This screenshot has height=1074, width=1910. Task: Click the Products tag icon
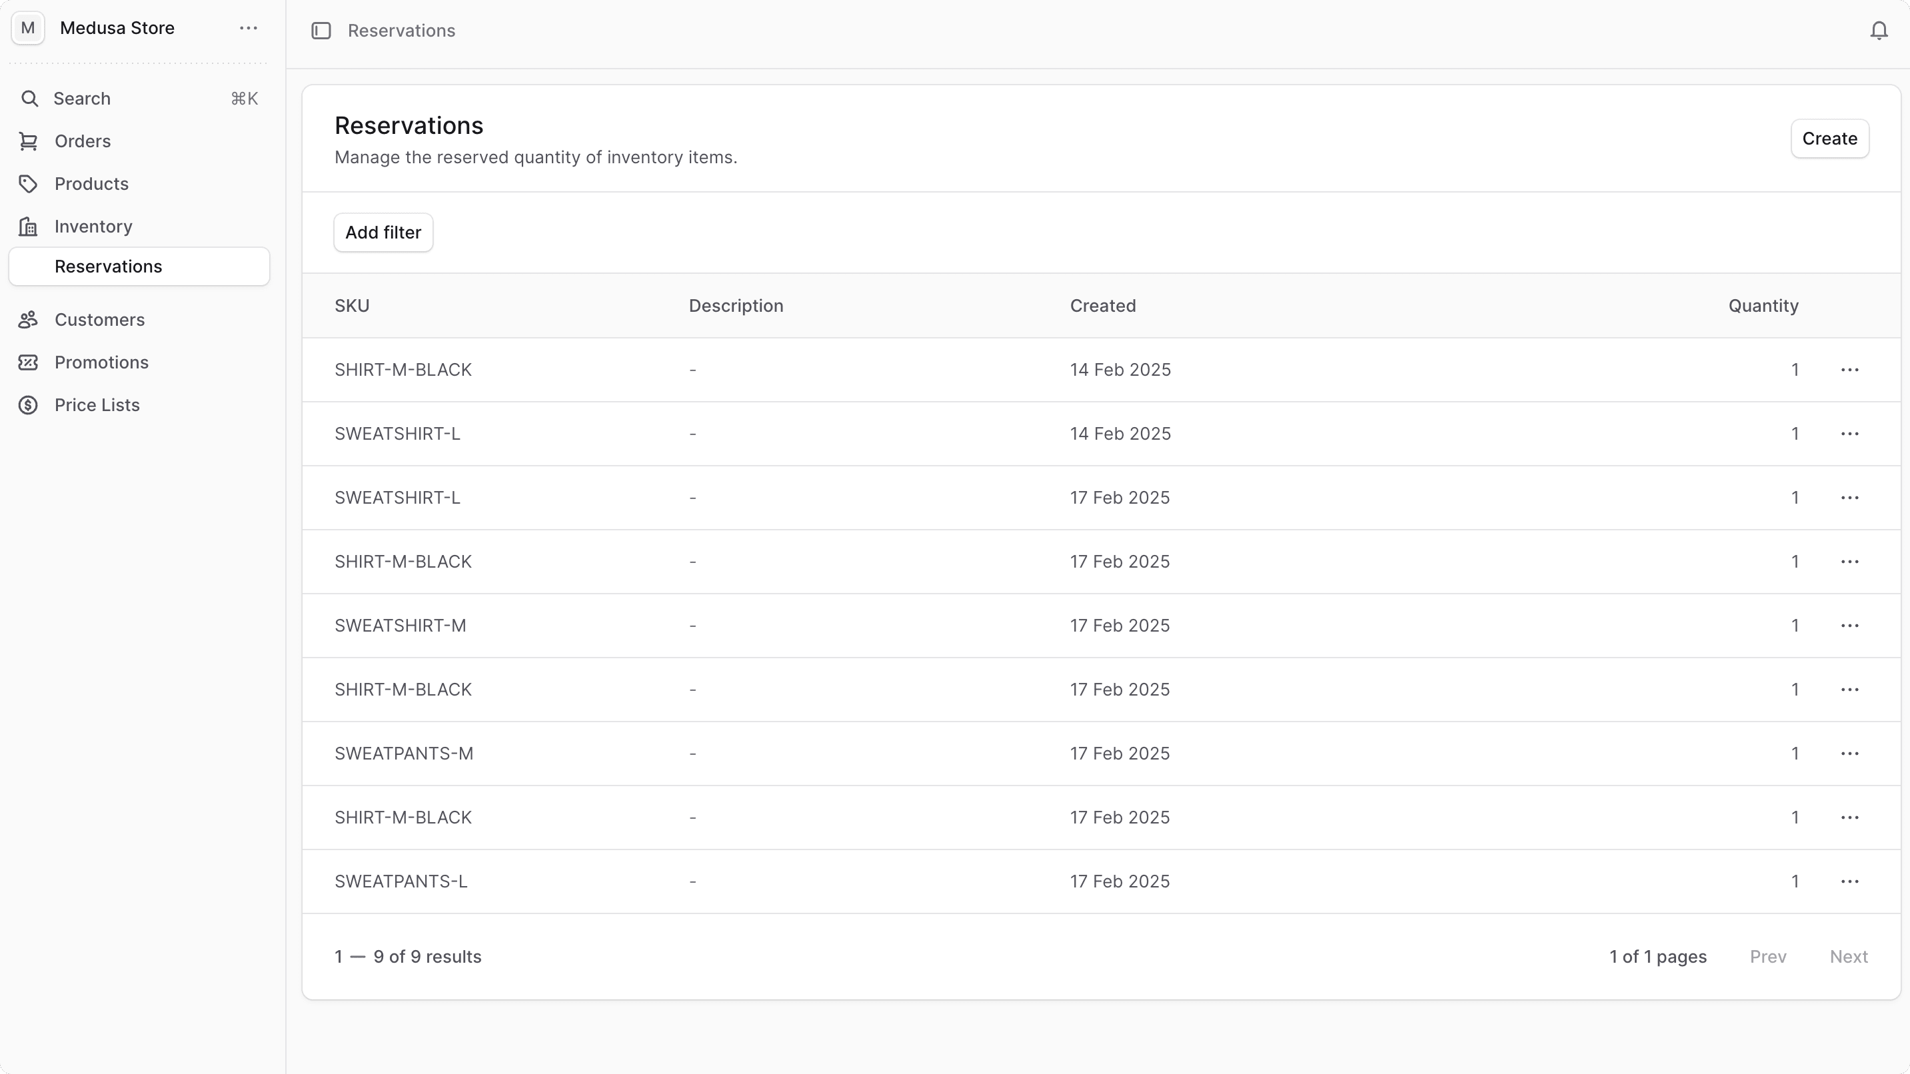click(28, 184)
